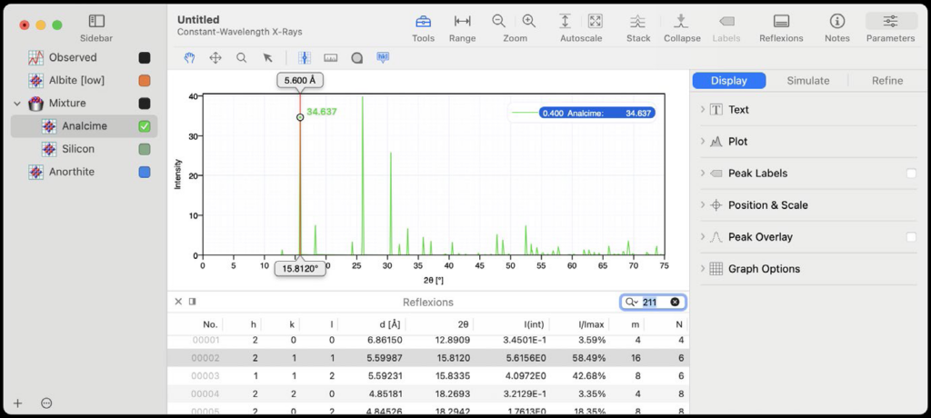
Task: Clear the reflexions search field
Action: 675,302
